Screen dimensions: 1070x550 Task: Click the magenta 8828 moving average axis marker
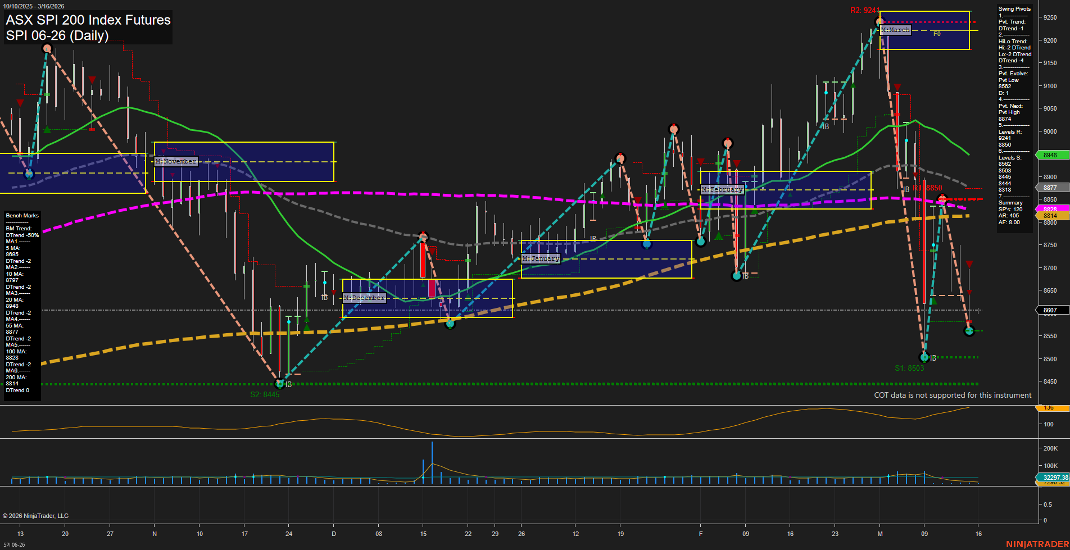point(1050,208)
